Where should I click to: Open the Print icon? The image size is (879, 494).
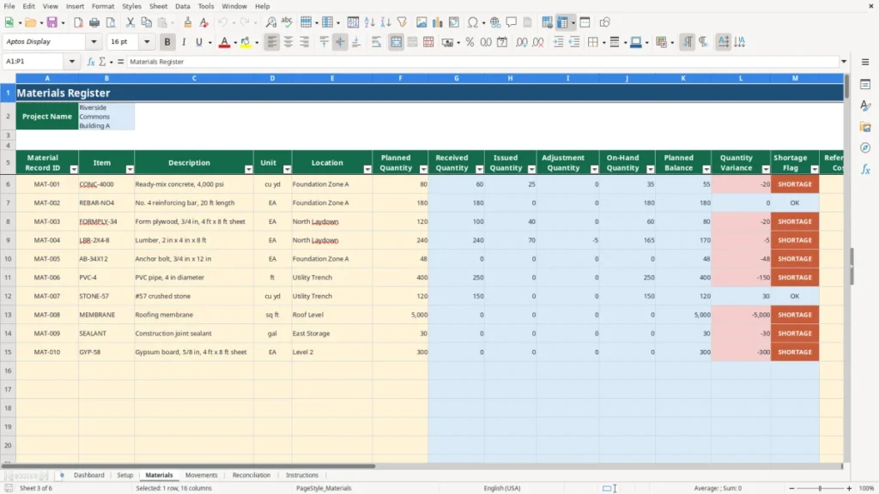(x=94, y=22)
